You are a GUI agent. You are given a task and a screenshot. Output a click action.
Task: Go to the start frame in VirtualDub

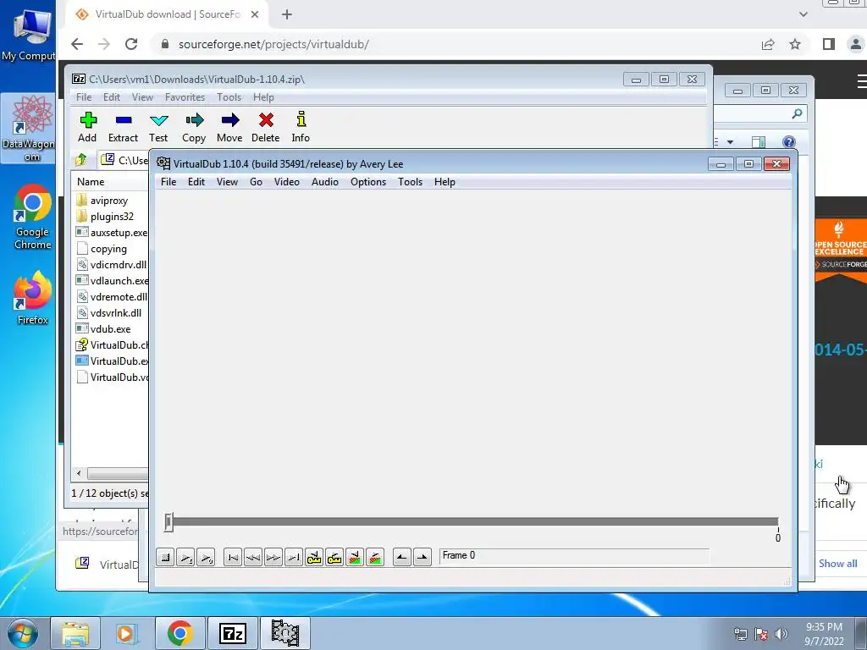point(233,557)
